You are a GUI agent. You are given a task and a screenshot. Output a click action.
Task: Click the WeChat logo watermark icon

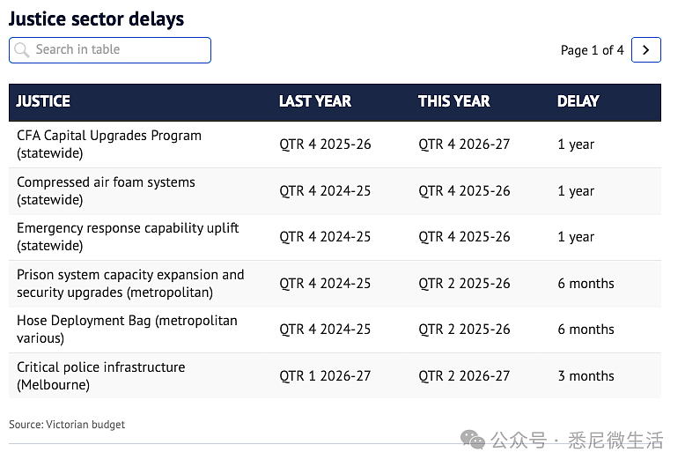(473, 440)
